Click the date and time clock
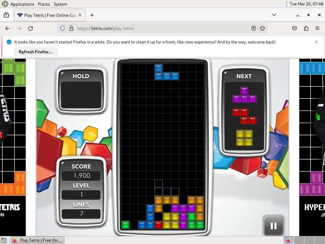Screen dimensions: 325x244 click(x=306, y=4)
